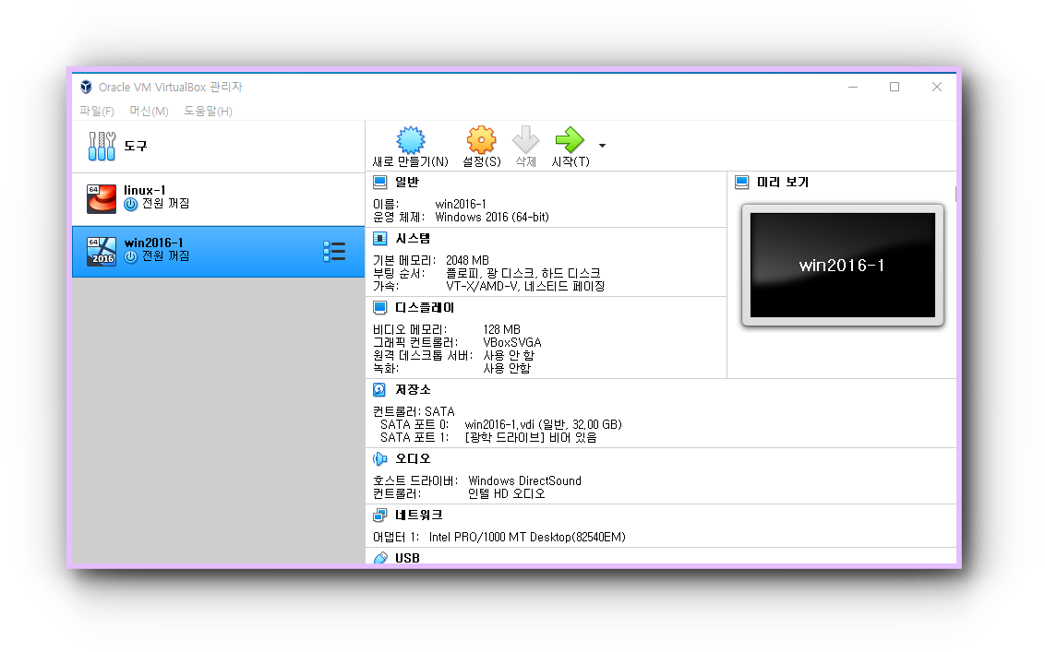Image resolution: width=1045 pixels, height=652 pixels.
Task: Open the 일반 section header
Action: point(406,182)
